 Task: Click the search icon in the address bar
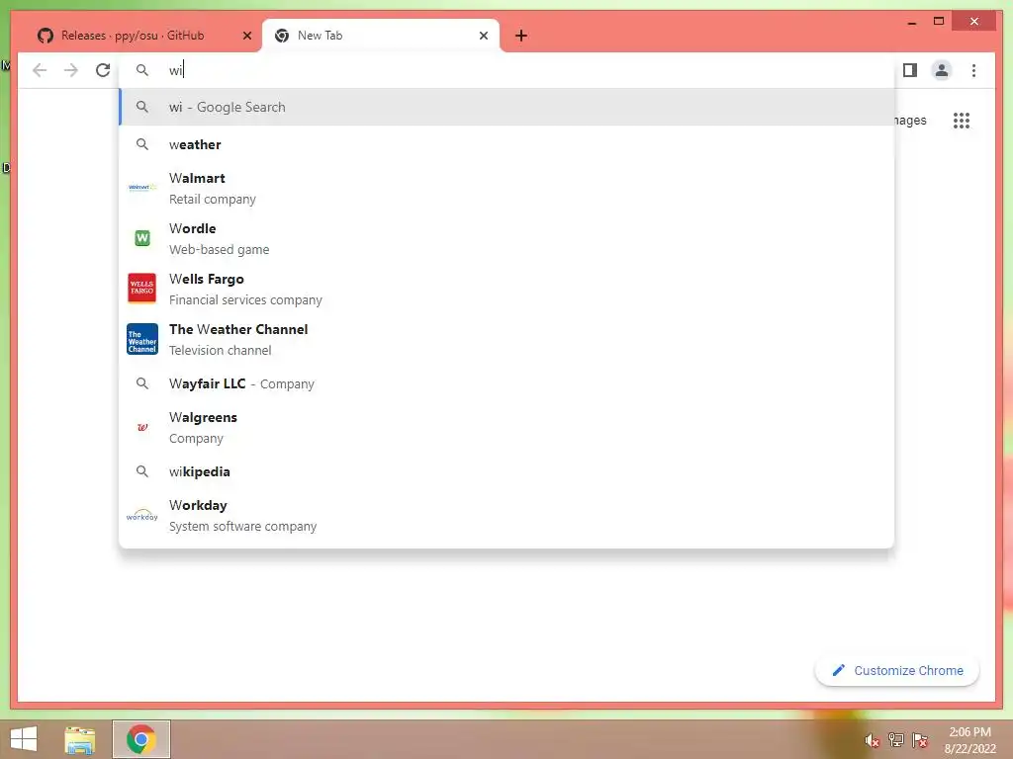click(142, 70)
